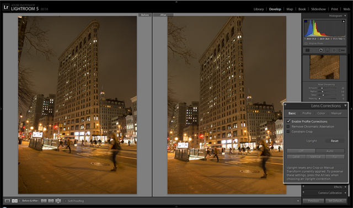Select the Develop module
This screenshot has width=353, height=208.
point(275,9)
